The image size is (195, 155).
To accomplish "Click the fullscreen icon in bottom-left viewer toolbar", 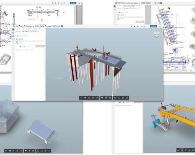I will click(49, 151).
